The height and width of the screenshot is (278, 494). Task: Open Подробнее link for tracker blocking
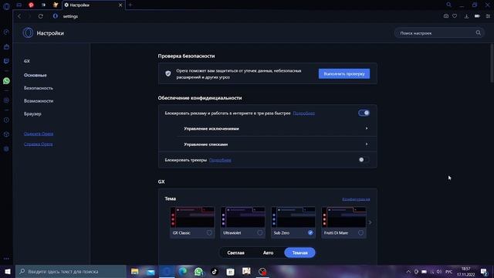coord(220,160)
